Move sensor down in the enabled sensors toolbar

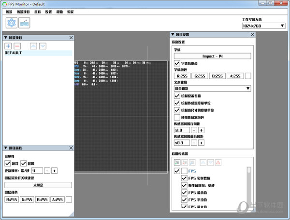[x=211, y=163]
